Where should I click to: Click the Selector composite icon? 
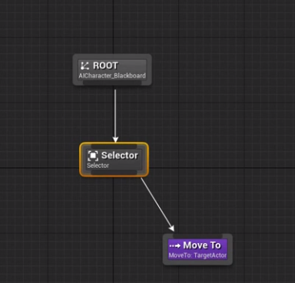(x=93, y=156)
